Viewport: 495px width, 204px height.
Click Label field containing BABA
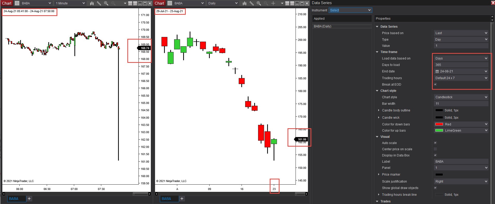click(x=461, y=162)
